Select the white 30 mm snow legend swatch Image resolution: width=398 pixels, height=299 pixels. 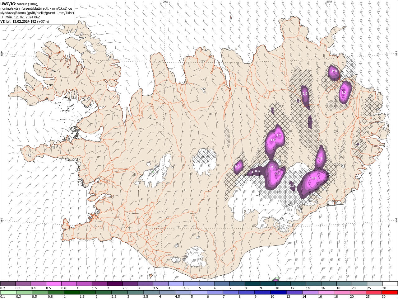[390, 284]
